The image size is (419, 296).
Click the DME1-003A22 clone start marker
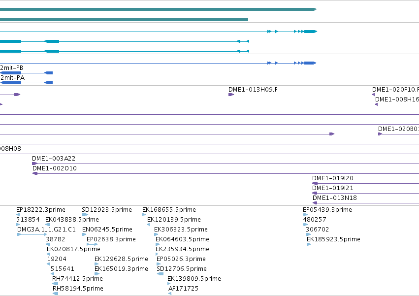[x=35, y=164]
